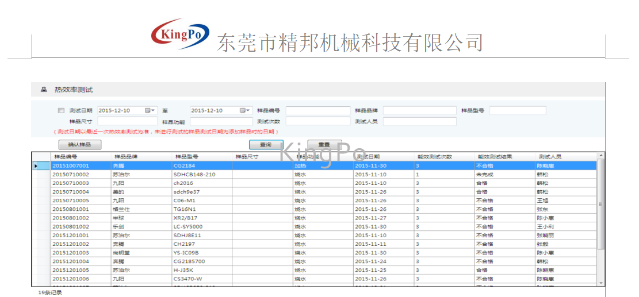Viewport: 639px width, 297px height.
Task: Click model cell CG2185700
Action: coord(202,261)
